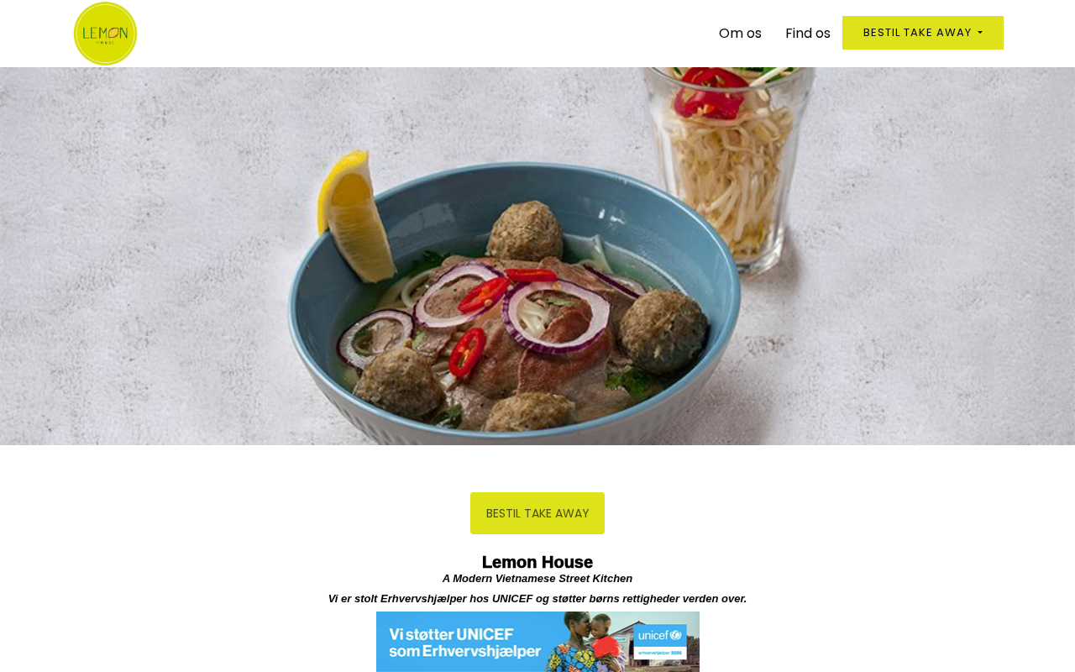
Task: Go to the Find os page
Action: (x=808, y=34)
